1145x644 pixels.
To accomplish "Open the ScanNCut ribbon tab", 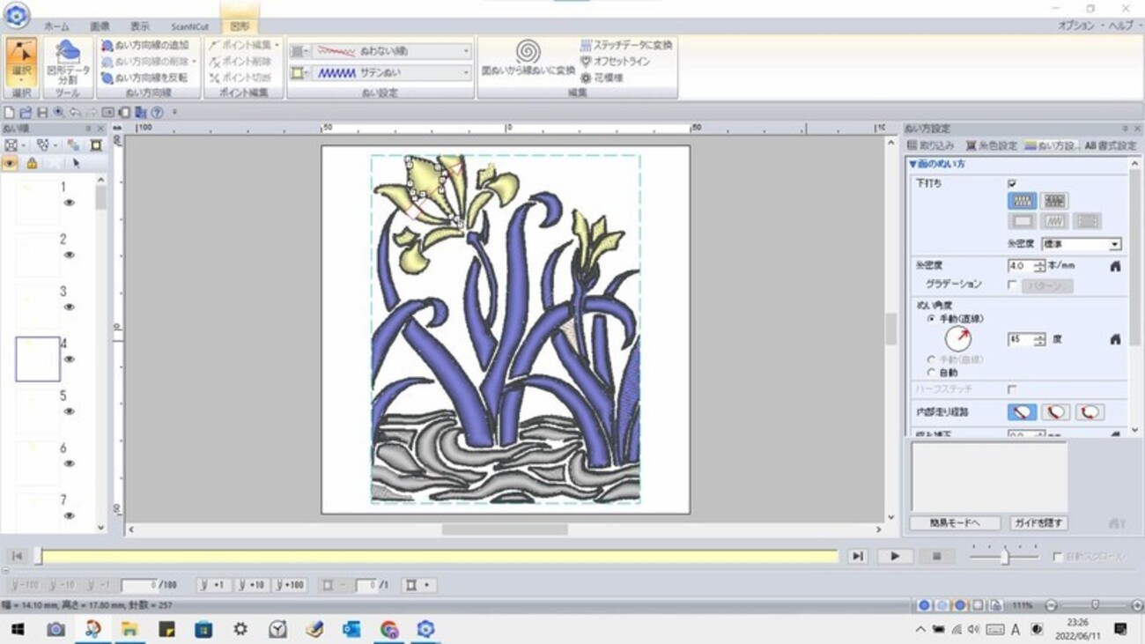I will tap(189, 26).
